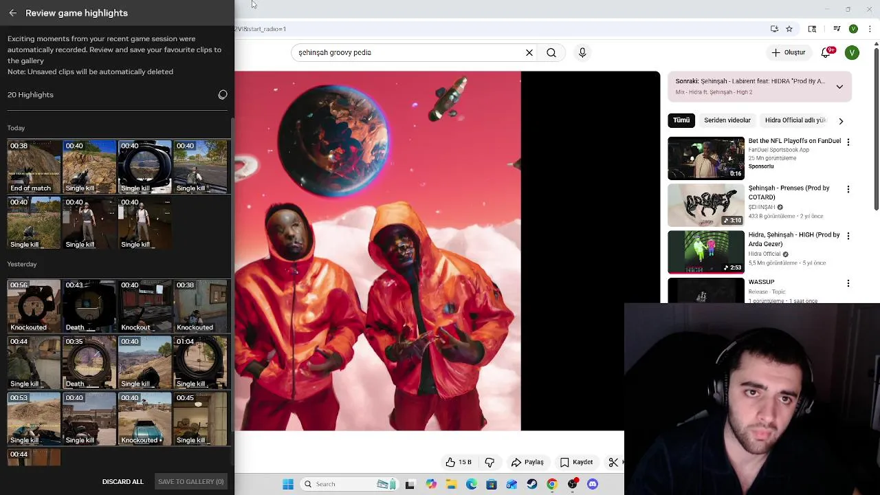Open Chrome side panel search icon
This screenshot has width=880, height=495.
(x=812, y=29)
